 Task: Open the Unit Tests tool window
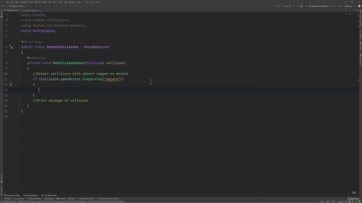pyautogui.click(x=19, y=198)
